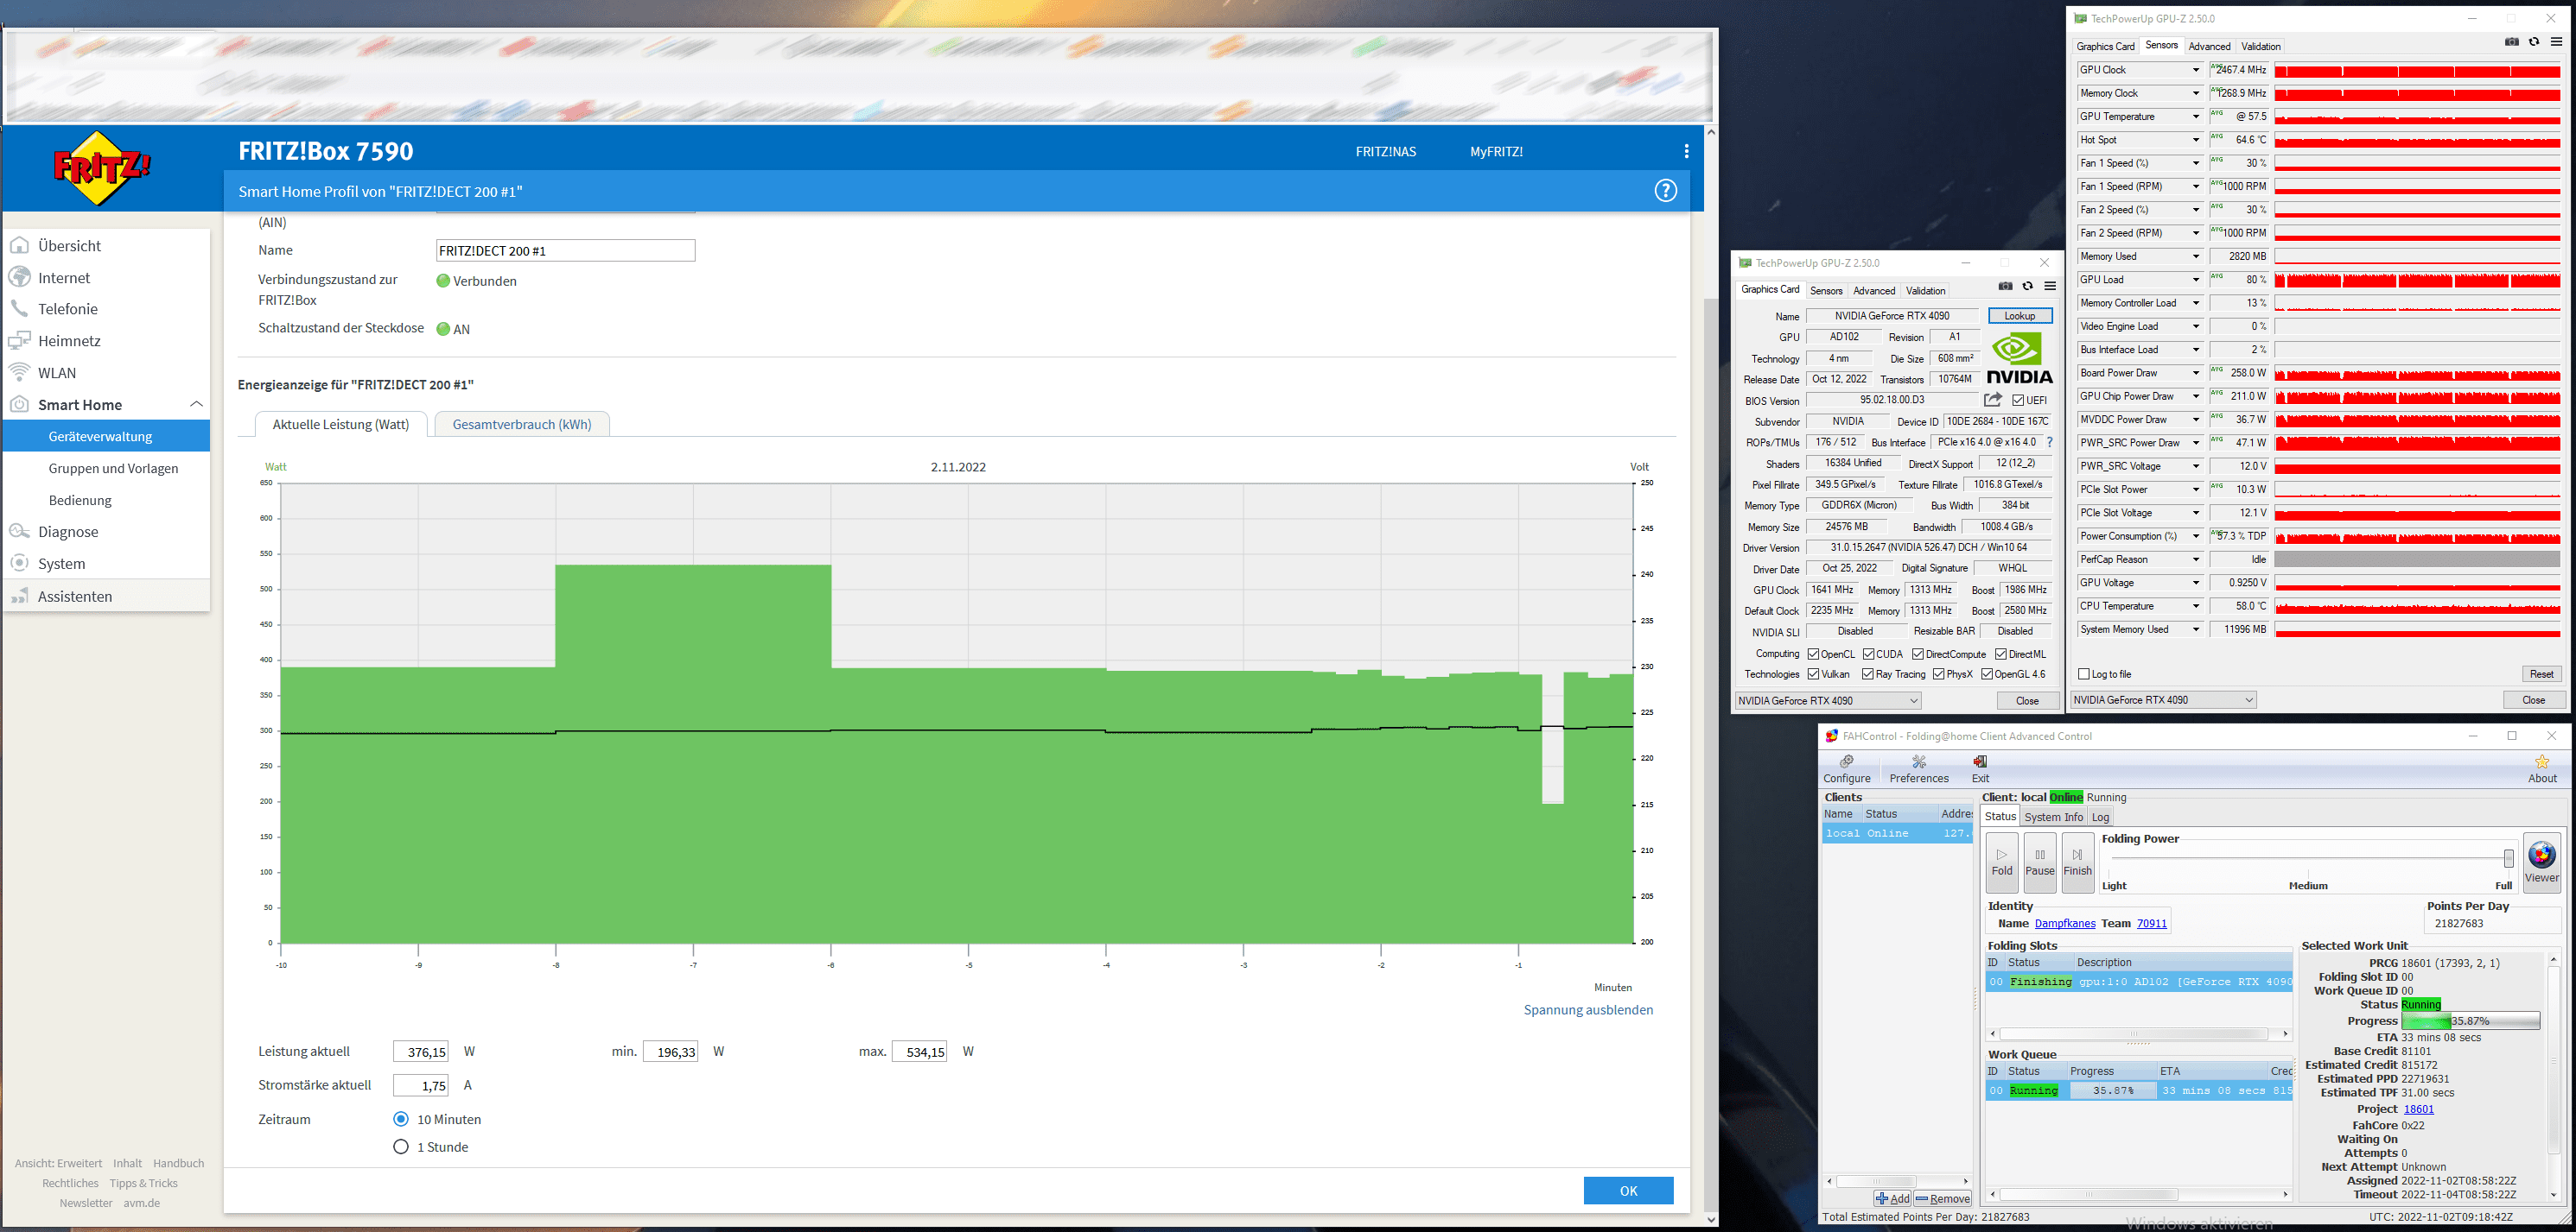2576x1232 pixels.
Task: Open the Viewer in FAHControl
Action: 2541,862
